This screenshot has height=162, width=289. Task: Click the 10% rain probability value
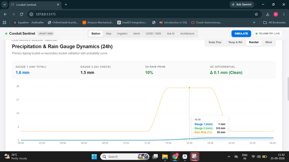[x=149, y=73]
